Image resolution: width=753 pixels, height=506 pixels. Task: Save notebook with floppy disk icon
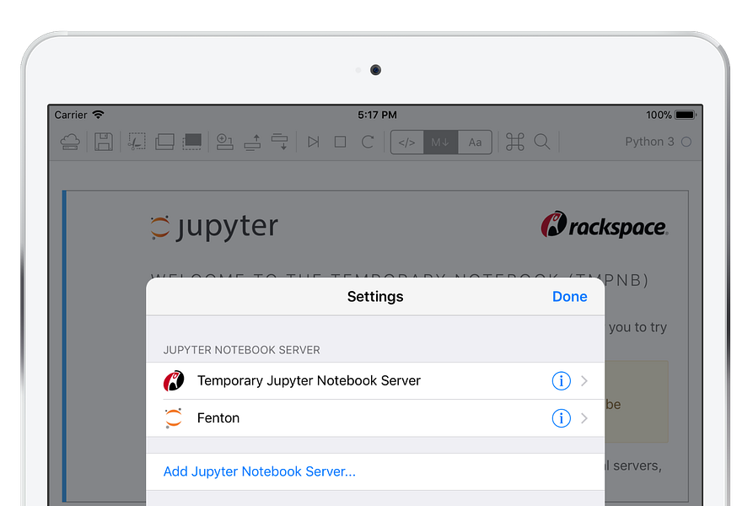point(103,143)
